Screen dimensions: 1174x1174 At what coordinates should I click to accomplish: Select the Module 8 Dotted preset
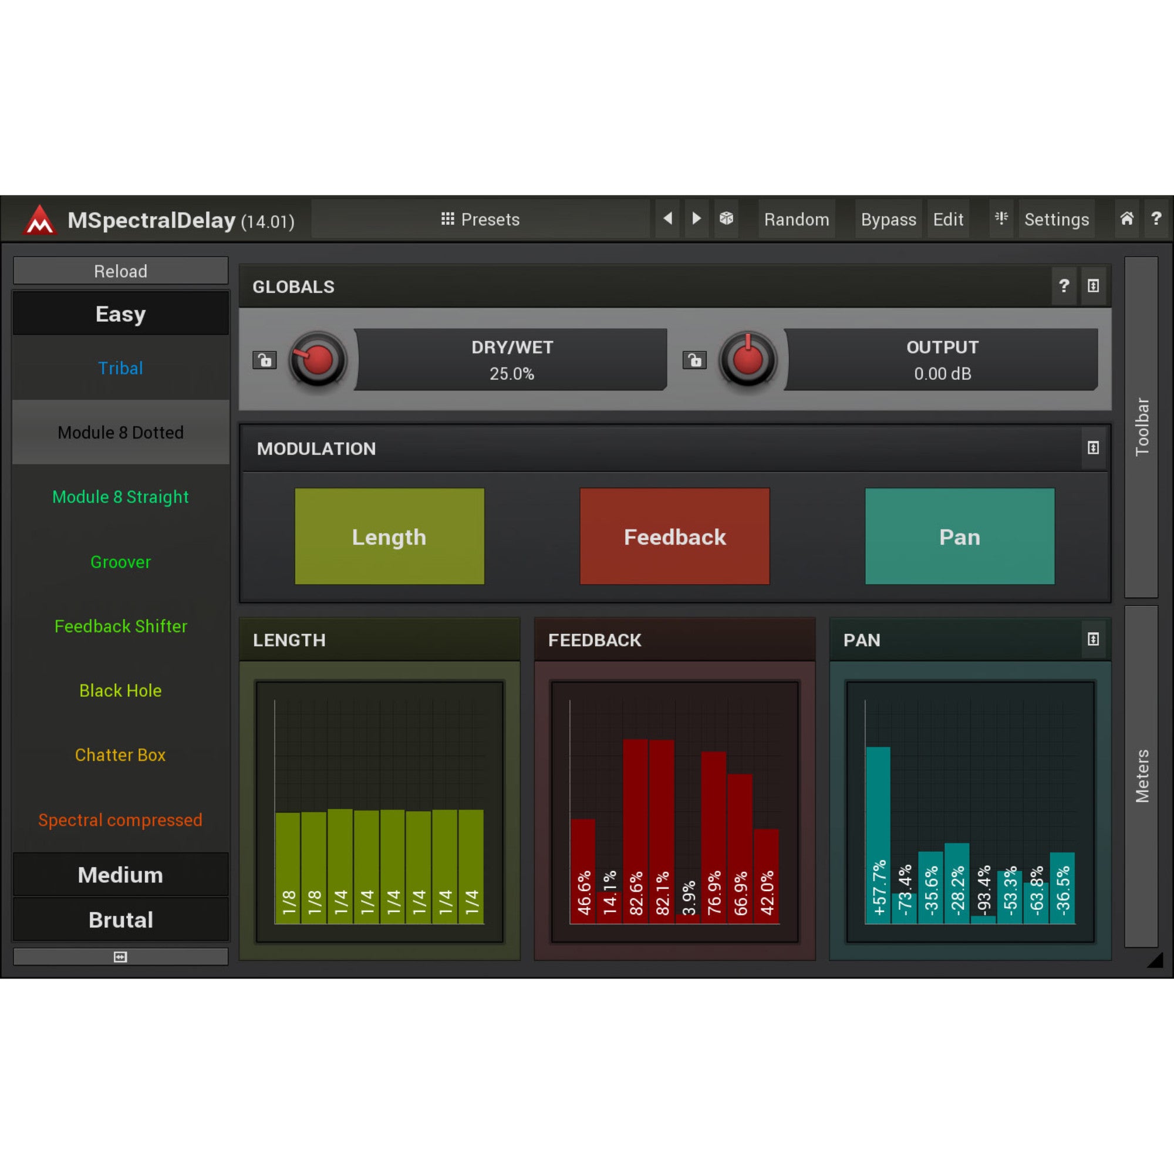pos(120,432)
